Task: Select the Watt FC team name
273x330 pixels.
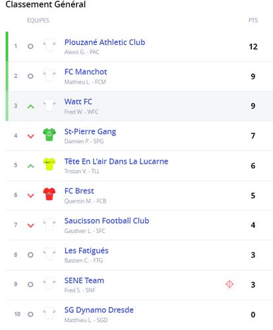Action: click(x=78, y=102)
